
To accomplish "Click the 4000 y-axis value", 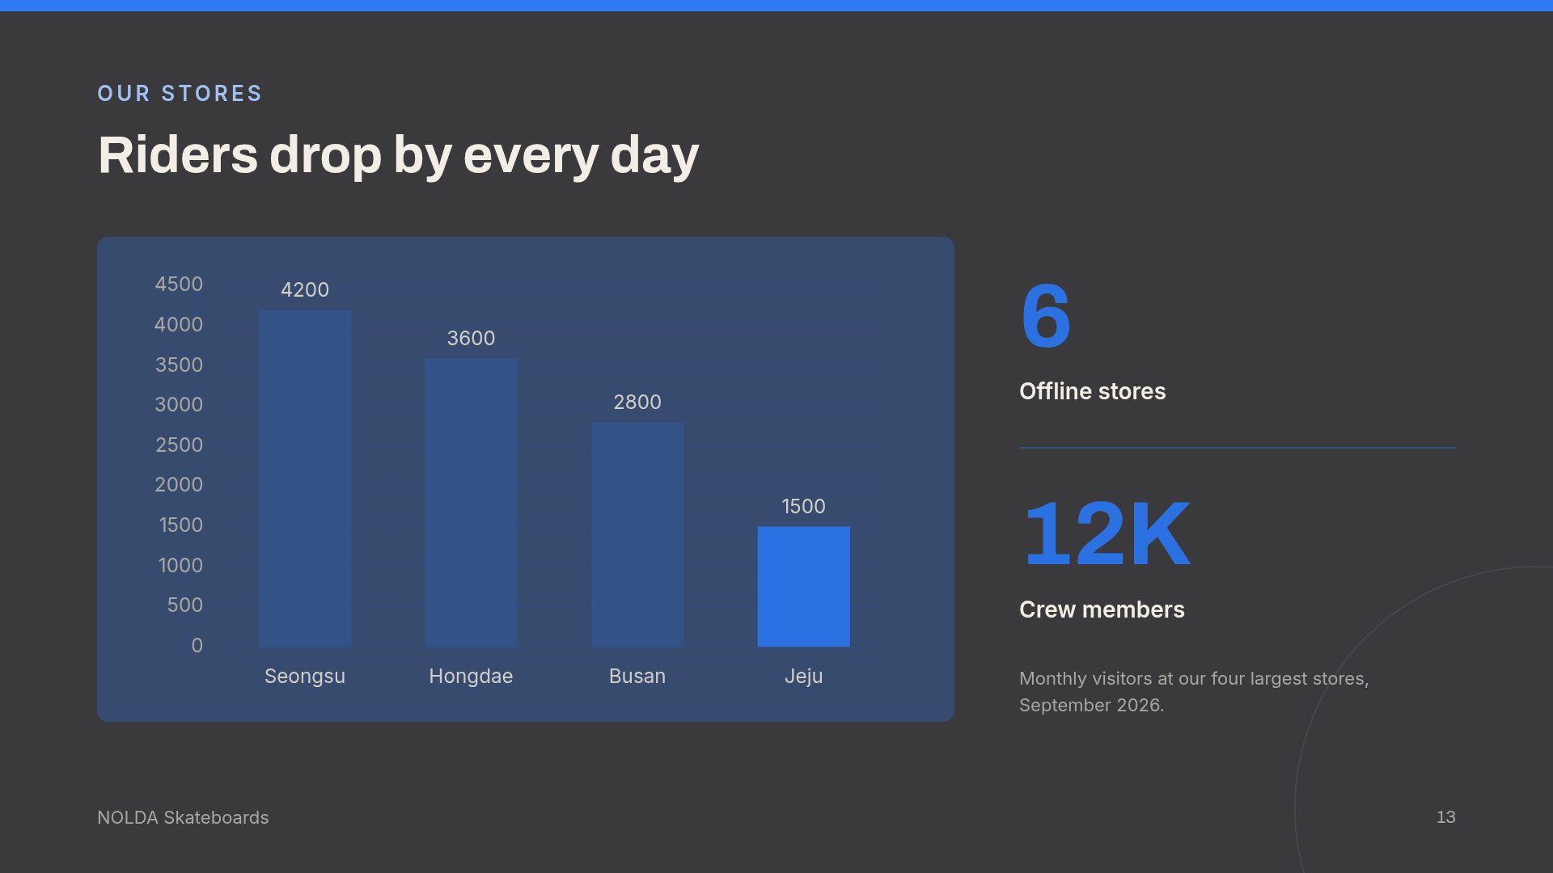I will coord(179,325).
